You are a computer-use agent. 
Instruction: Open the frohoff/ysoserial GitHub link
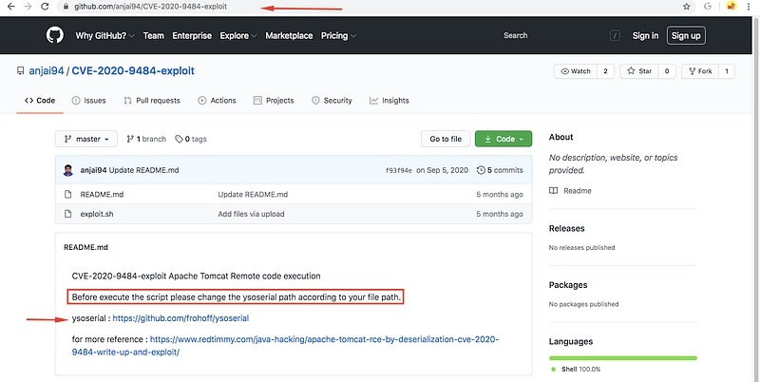pos(180,318)
